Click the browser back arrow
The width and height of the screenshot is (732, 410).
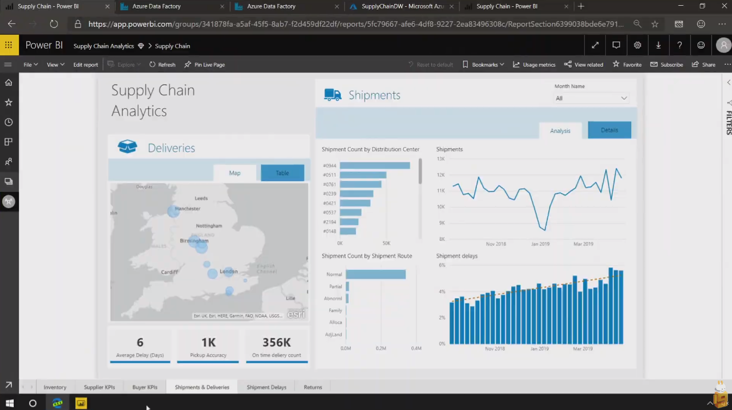coord(11,25)
